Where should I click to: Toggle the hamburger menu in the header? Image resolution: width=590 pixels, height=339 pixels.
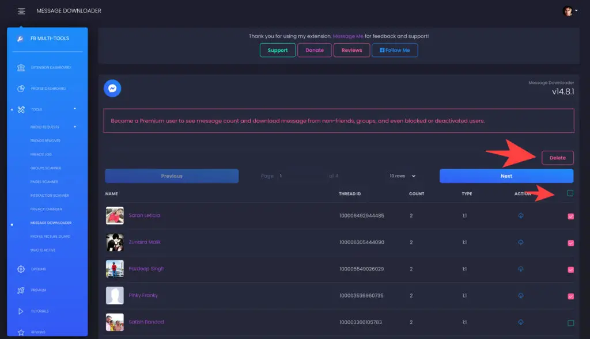(21, 12)
